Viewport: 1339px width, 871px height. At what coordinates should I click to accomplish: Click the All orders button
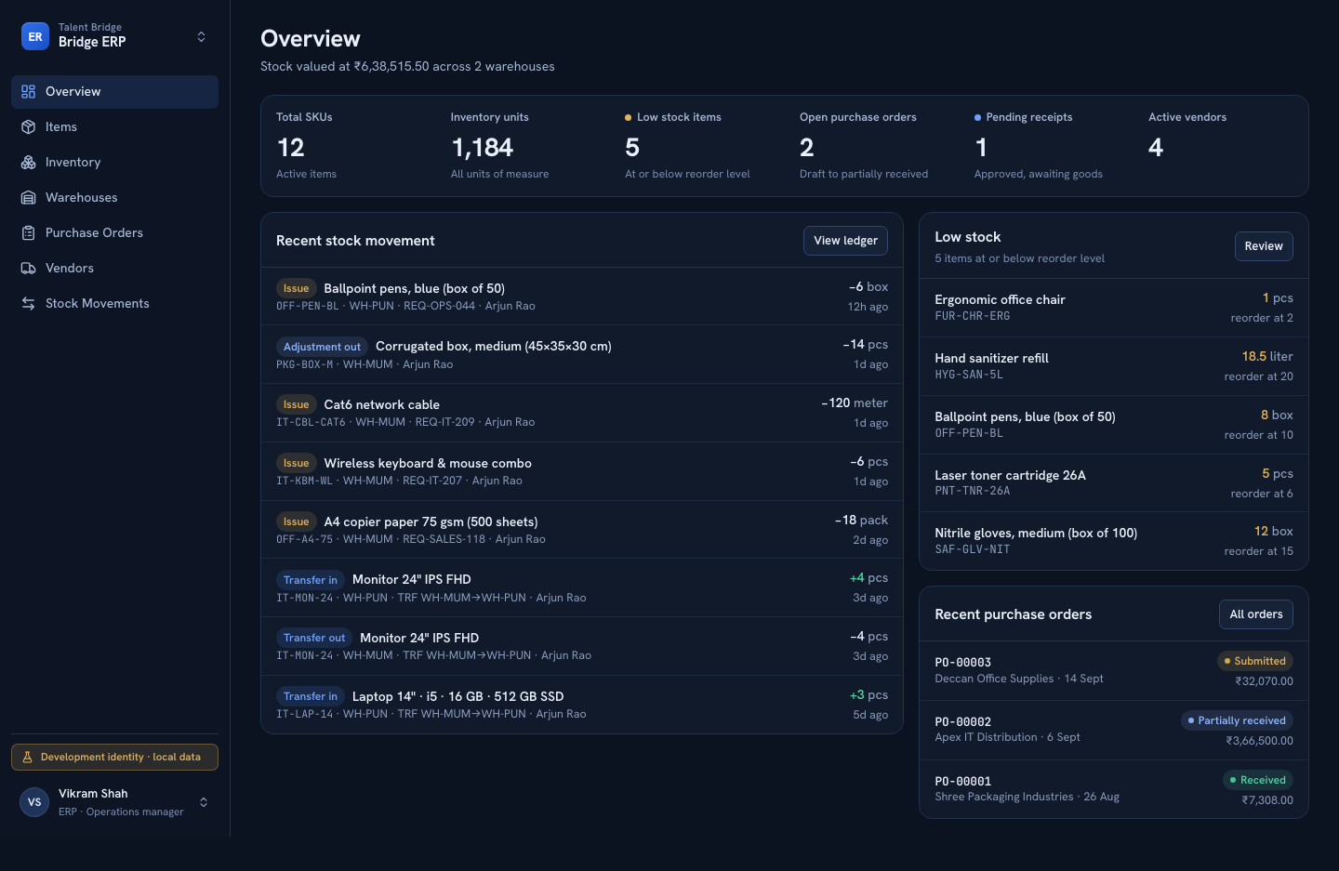click(1255, 614)
